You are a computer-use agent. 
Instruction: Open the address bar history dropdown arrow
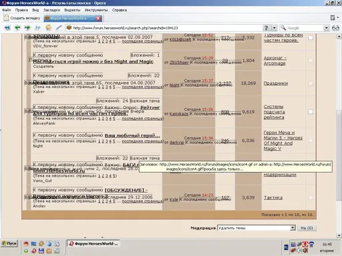point(274,28)
